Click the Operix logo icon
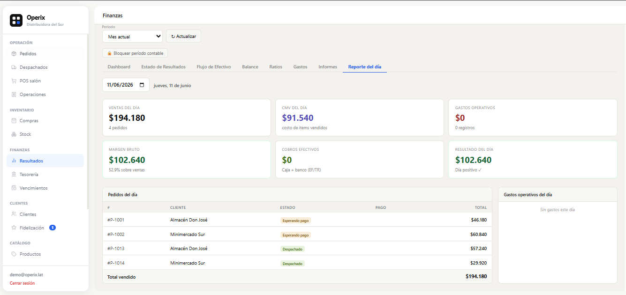626x295 pixels. 16,20
